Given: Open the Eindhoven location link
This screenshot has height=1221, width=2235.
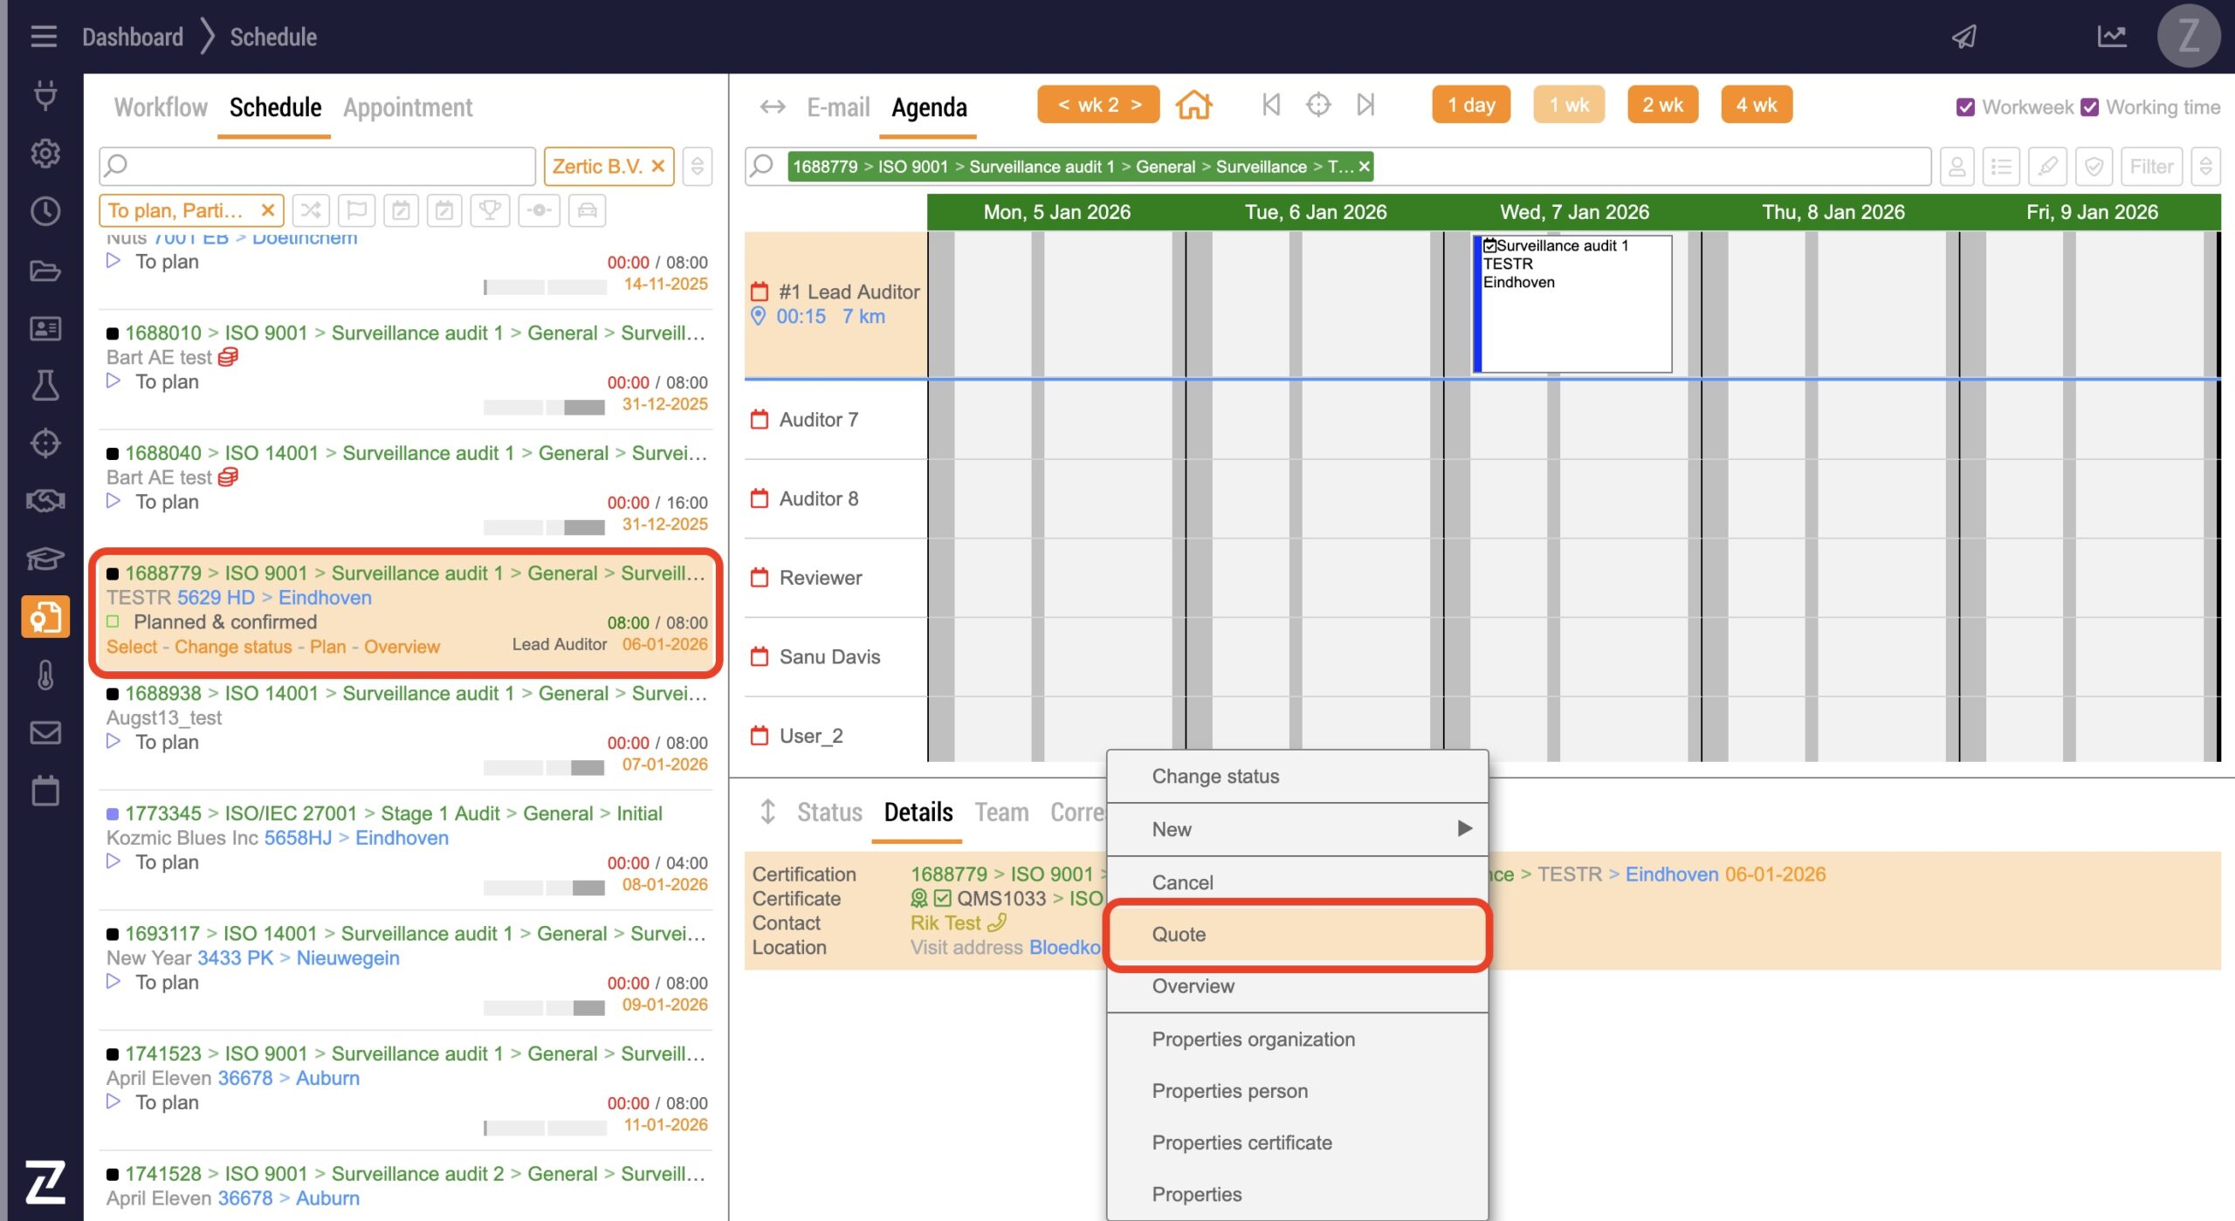Looking at the screenshot, I should pos(325,598).
